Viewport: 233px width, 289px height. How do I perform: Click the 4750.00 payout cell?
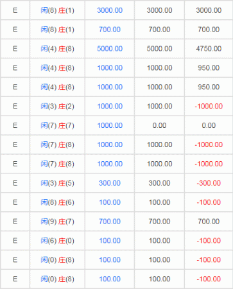click(x=209, y=49)
